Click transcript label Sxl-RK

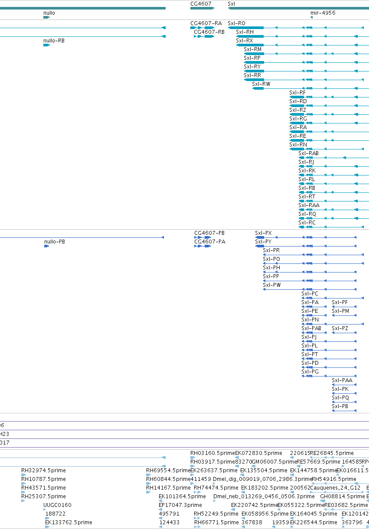tap(307, 171)
